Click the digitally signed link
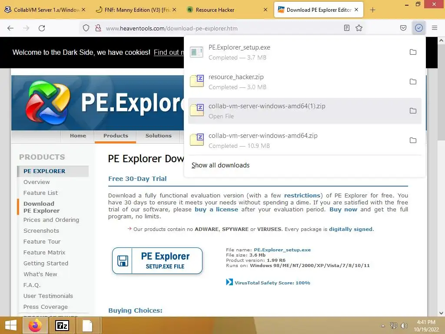Image resolution: width=445 pixels, height=334 pixels. click(351, 229)
